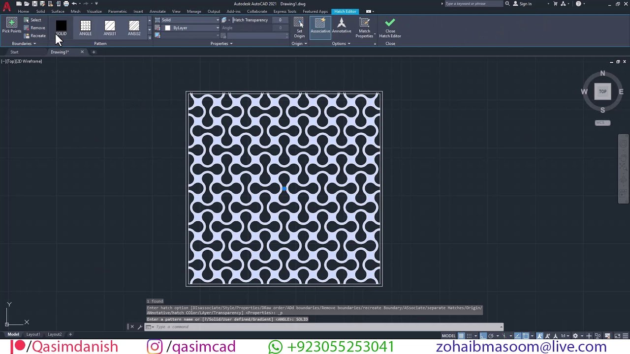Click the Save icon in quick access toolbar

click(x=34, y=4)
